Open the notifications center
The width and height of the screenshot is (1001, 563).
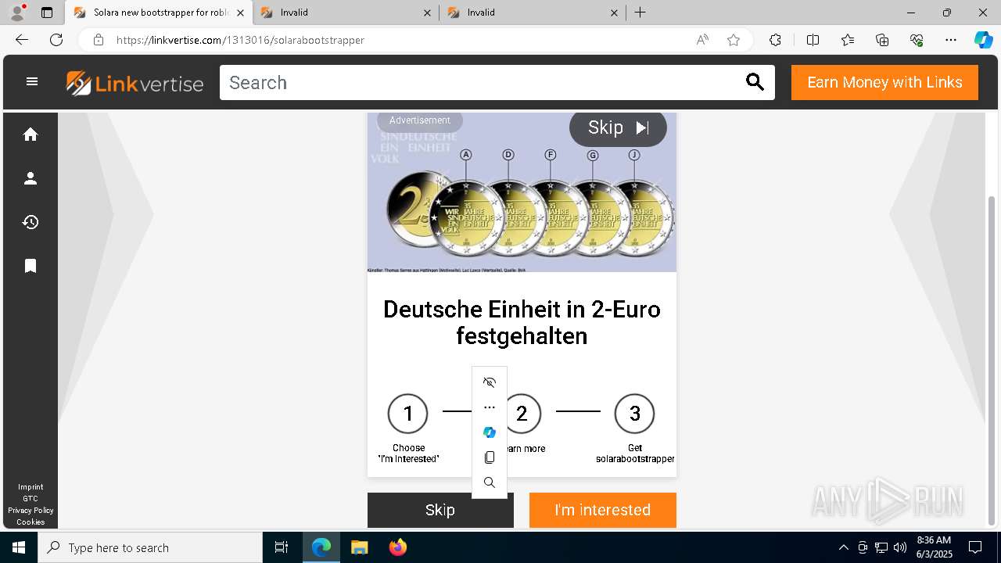tap(975, 547)
